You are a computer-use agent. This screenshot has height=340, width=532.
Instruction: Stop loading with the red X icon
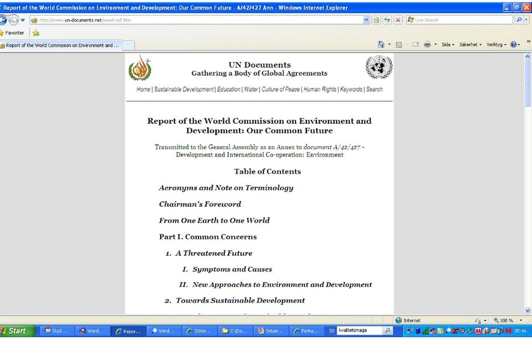[398, 20]
